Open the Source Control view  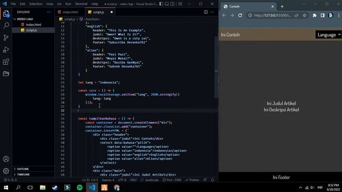tap(6, 38)
